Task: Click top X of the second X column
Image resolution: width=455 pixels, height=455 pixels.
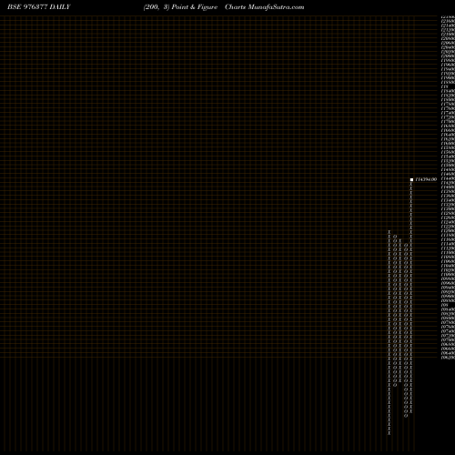Action: pyautogui.click(x=400, y=240)
